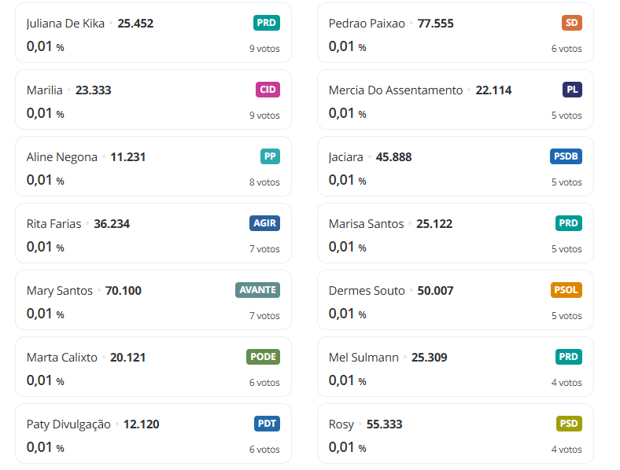Select the PP party badge for Aline Negona
Viewport: 620px width, 470px height.
270,156
